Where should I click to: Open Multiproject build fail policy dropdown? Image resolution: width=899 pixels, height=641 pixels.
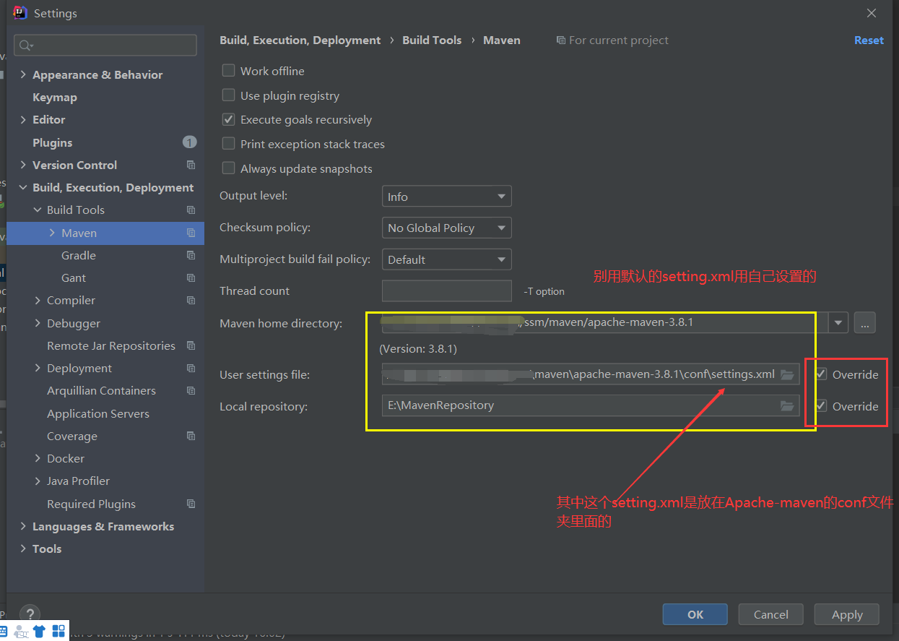[446, 259]
